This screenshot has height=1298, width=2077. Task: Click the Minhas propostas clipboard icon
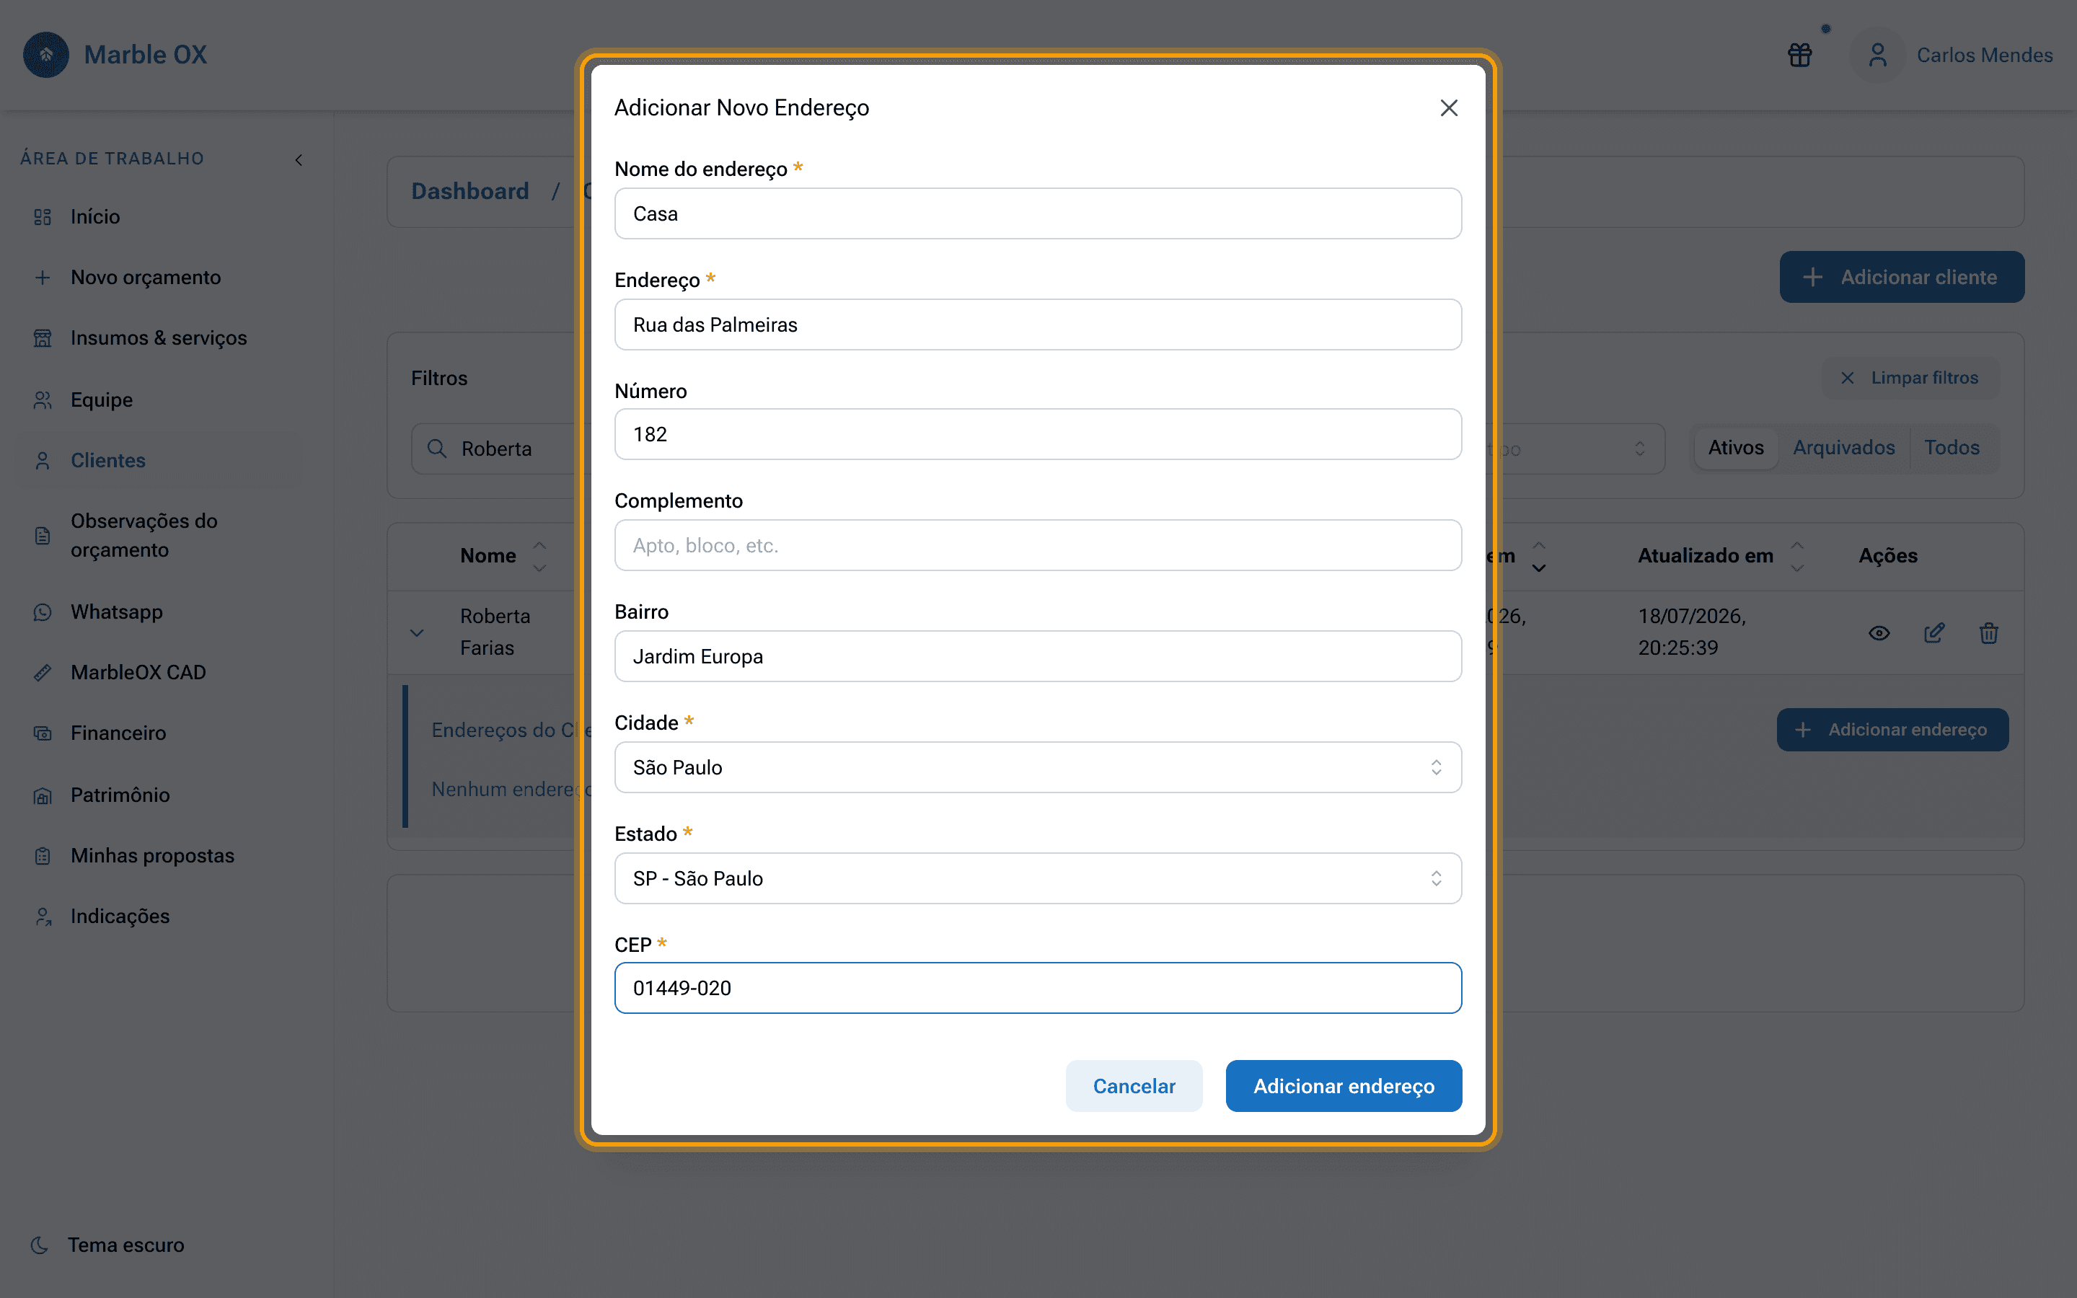coord(42,856)
